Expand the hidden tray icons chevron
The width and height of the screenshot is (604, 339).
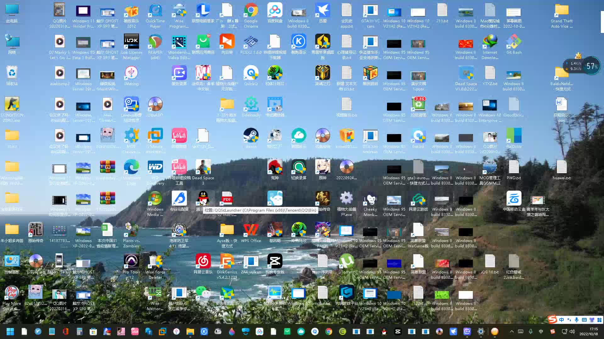(512, 331)
